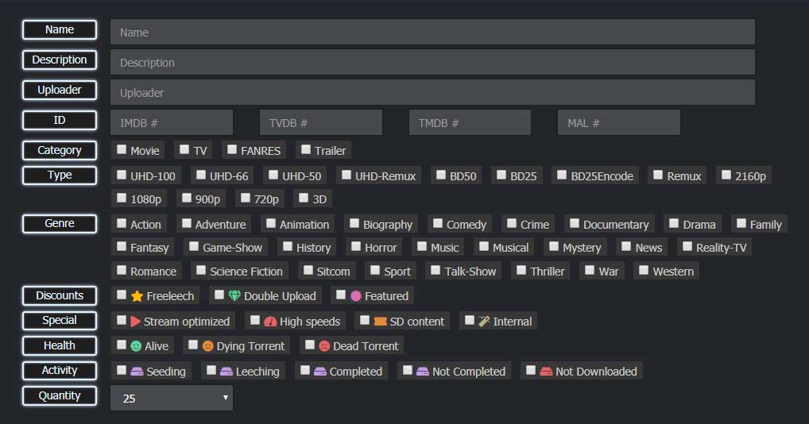Enable the 1080p type checkbox
Viewport: 809px width, 424px height.
point(122,198)
